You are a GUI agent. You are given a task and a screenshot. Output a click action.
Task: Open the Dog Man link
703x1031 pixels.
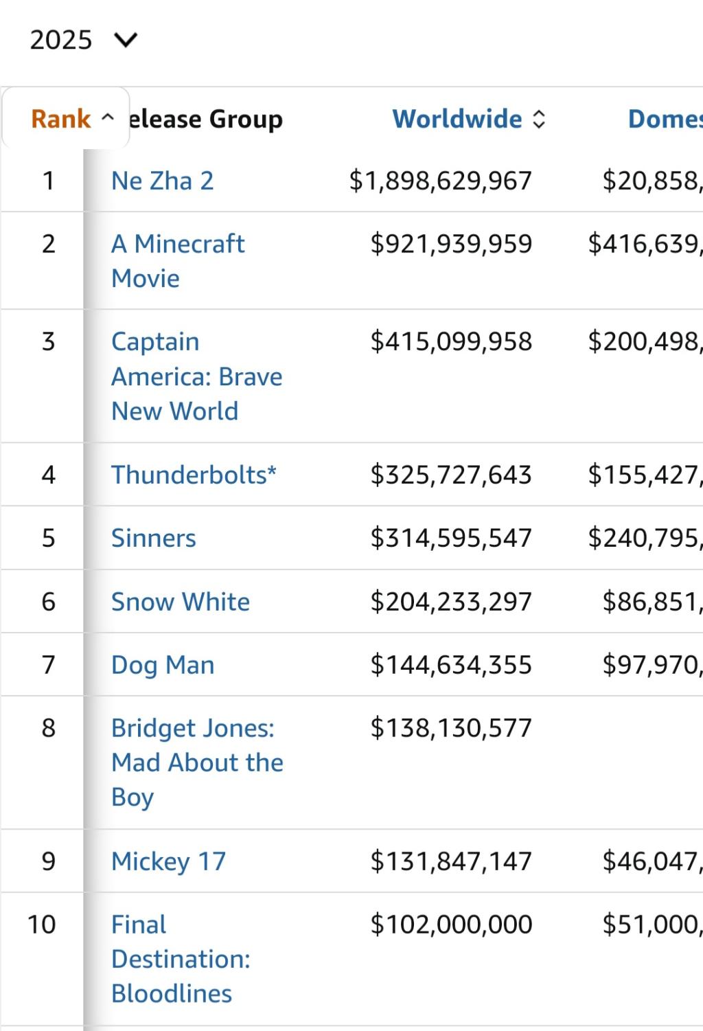coord(163,665)
